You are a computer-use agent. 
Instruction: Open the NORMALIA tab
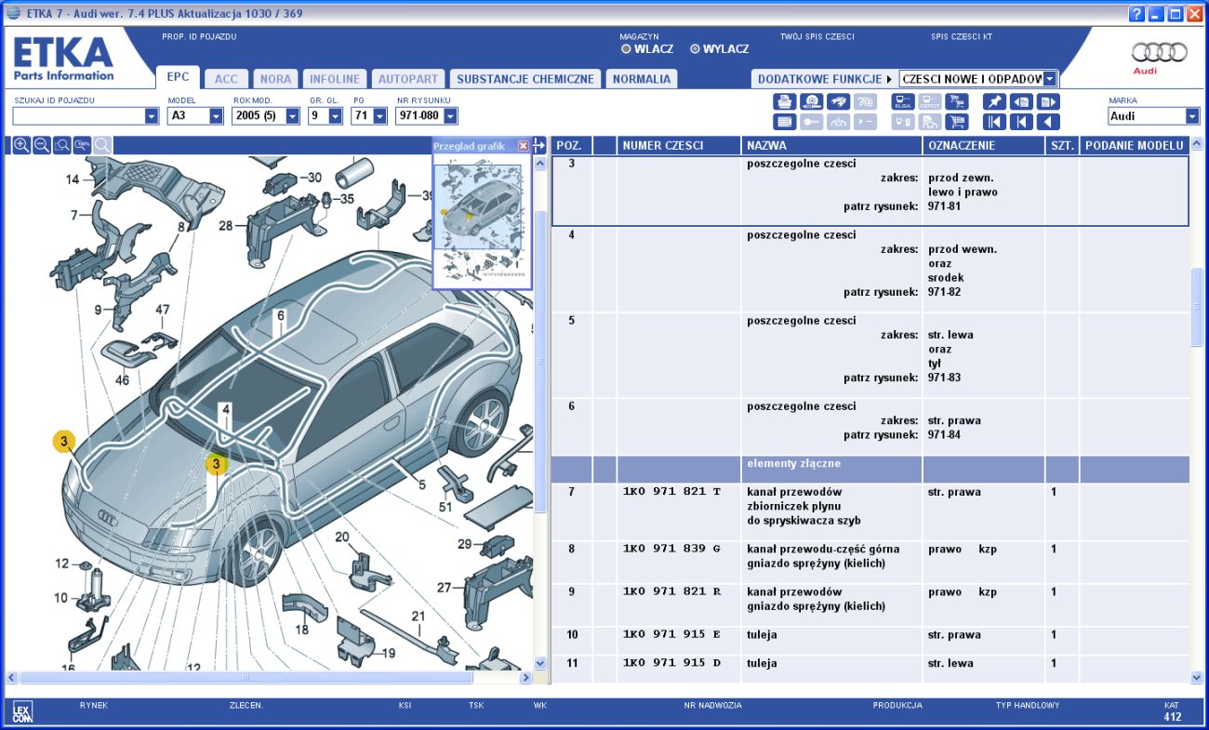click(x=642, y=79)
